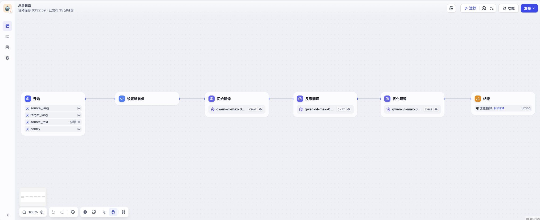Screen dimensions: 540x220
Task: Switch to pointer selection mode
Action: 104,212
